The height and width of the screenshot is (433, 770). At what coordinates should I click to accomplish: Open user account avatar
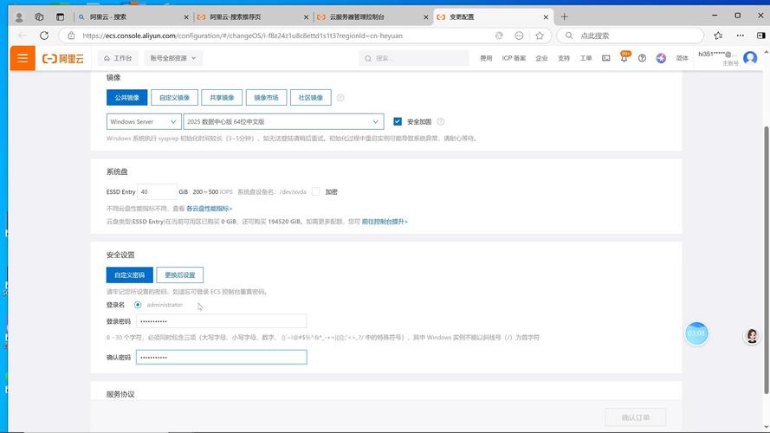[x=750, y=58]
